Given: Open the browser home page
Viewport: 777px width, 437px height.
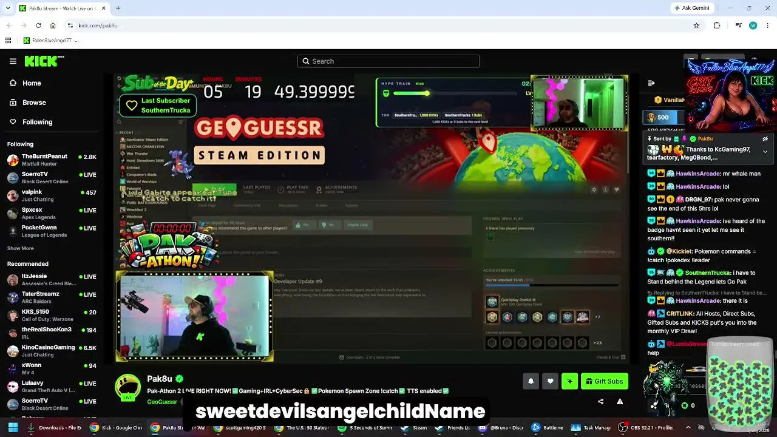Looking at the screenshot, I should [x=53, y=25].
